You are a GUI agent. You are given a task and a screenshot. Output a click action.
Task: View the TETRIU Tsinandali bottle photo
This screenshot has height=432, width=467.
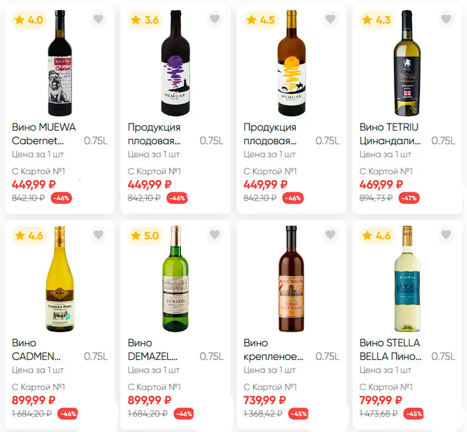click(407, 63)
